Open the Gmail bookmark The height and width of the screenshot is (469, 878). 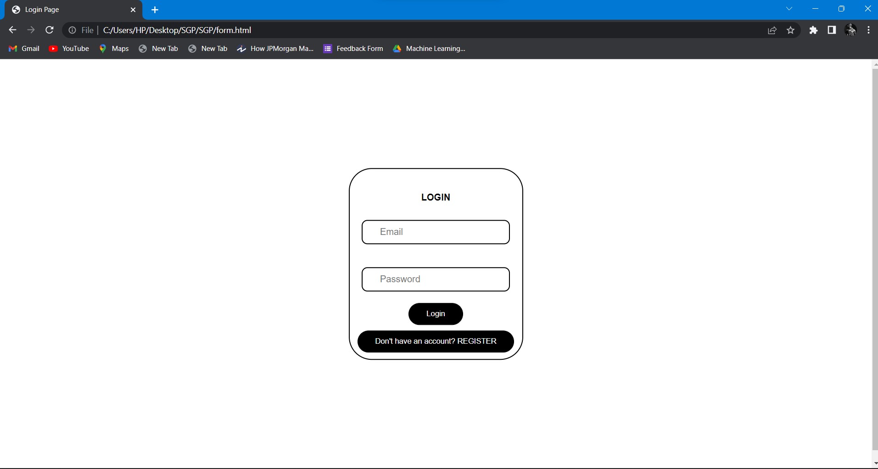pos(24,49)
